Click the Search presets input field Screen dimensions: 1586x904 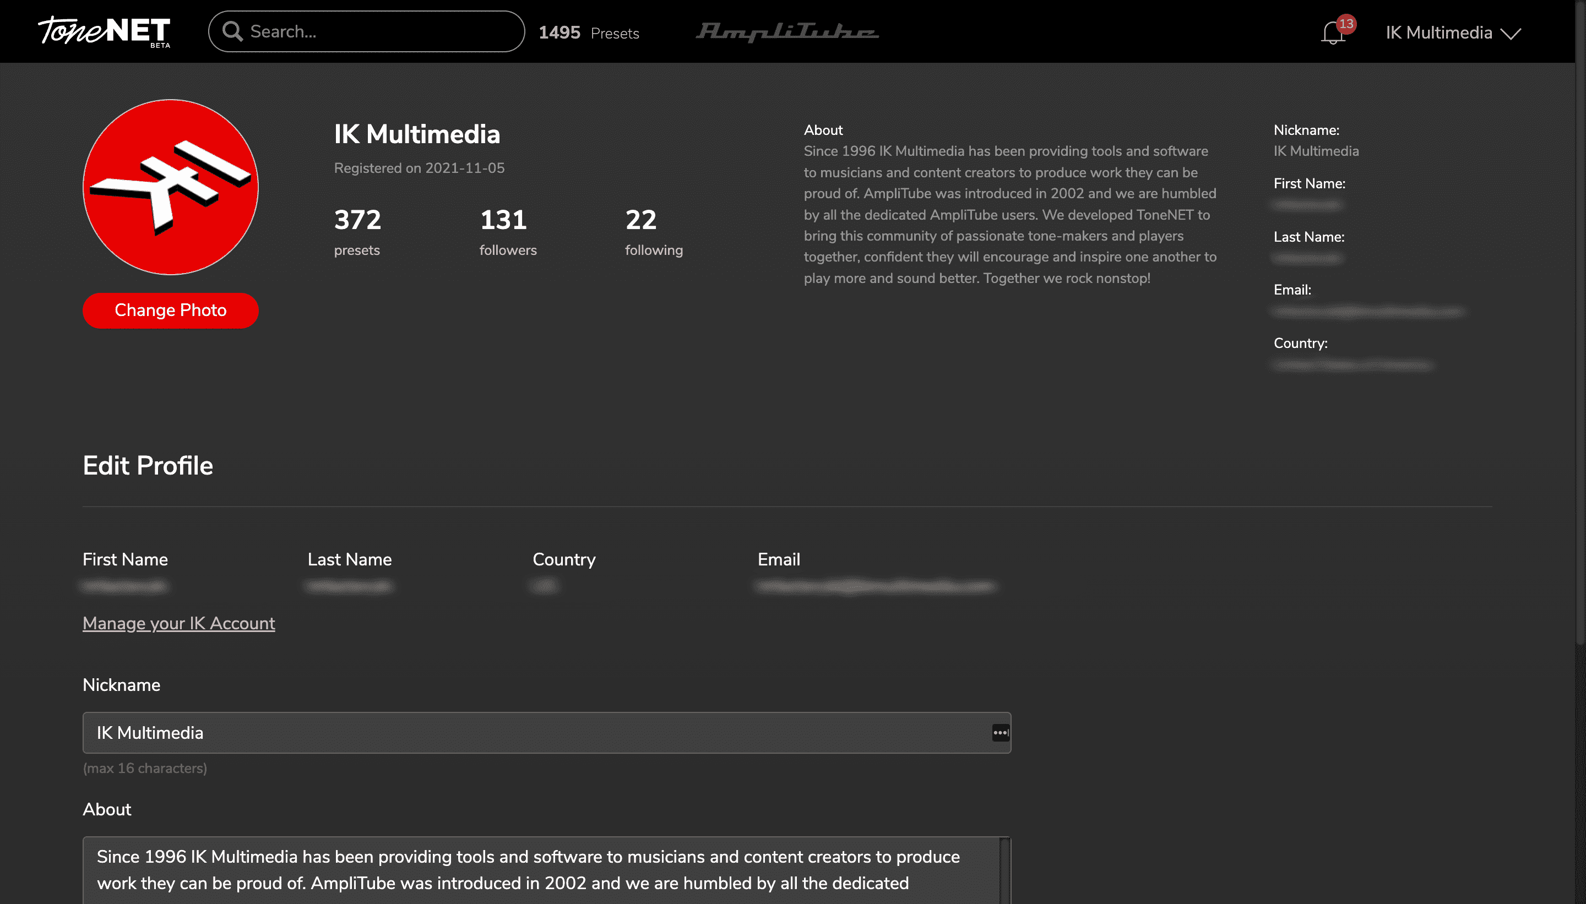coord(379,32)
